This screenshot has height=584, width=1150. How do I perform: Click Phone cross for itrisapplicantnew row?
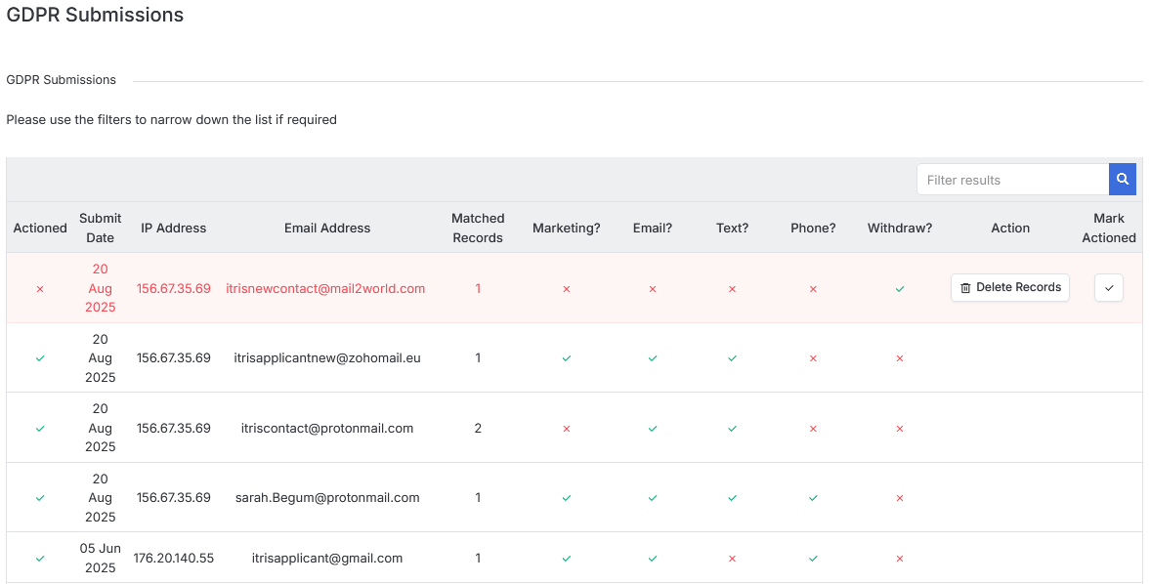pyautogui.click(x=813, y=358)
